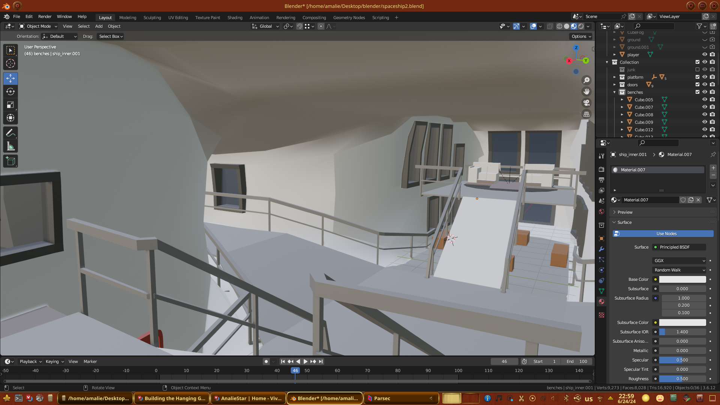Switch to rendered viewport shading
720x405 pixels.
pos(581,26)
